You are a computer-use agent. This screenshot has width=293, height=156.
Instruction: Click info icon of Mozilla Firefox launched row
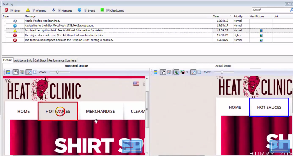[15, 21]
